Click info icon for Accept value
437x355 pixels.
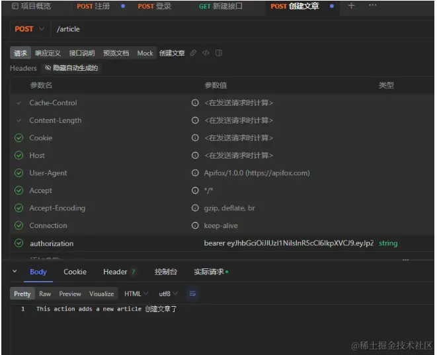click(195, 190)
